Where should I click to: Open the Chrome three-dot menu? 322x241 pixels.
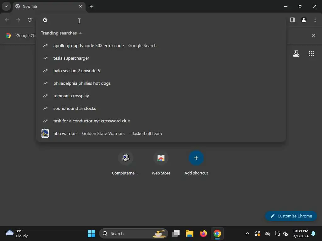[x=315, y=20]
